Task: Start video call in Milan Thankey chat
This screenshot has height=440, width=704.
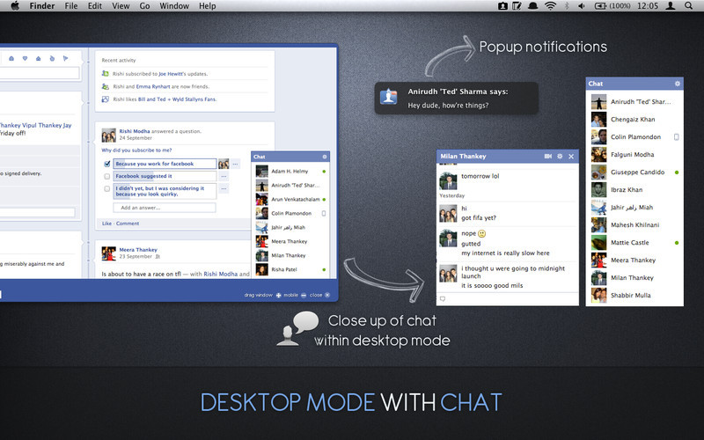Action: [547, 157]
